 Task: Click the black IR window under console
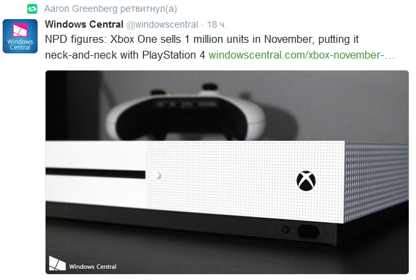308,231
